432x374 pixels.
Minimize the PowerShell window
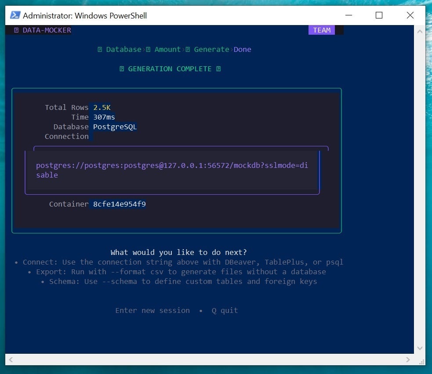point(349,15)
